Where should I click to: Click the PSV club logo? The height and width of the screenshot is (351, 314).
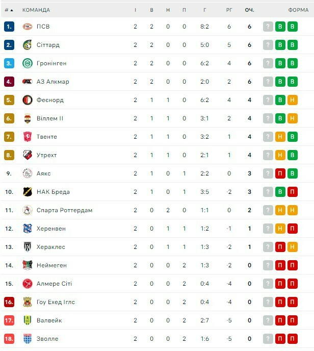[28, 27]
